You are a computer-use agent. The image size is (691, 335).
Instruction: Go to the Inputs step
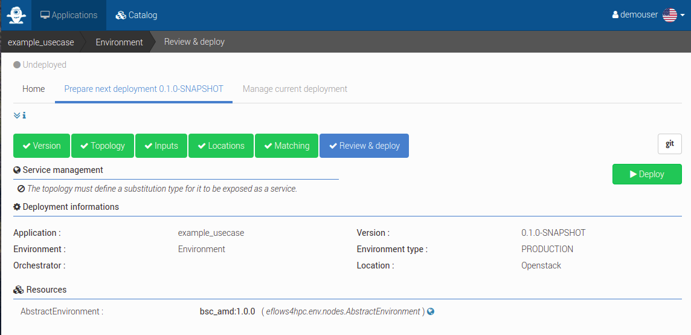[161, 146]
